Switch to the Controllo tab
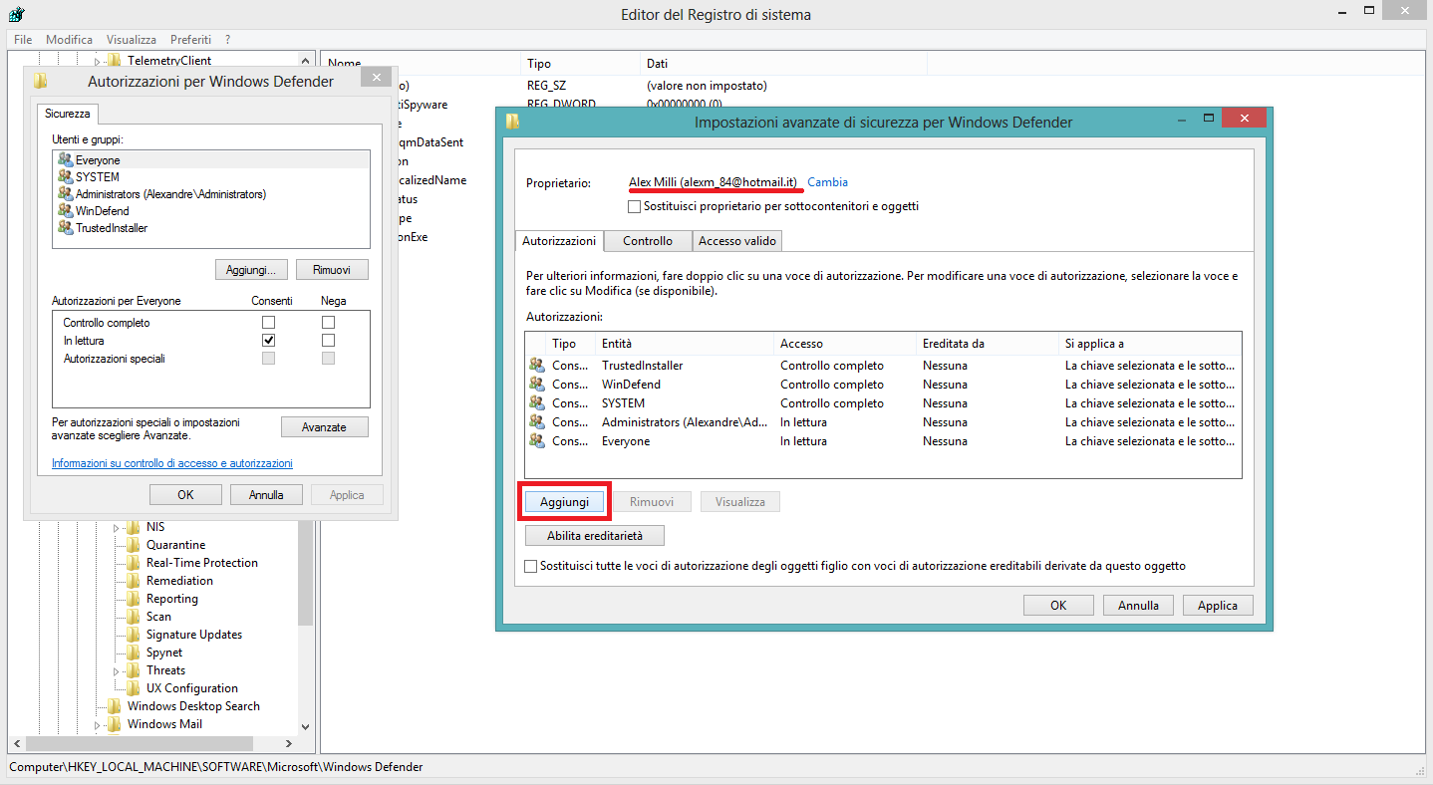Viewport: 1433px width, 785px height. [648, 241]
